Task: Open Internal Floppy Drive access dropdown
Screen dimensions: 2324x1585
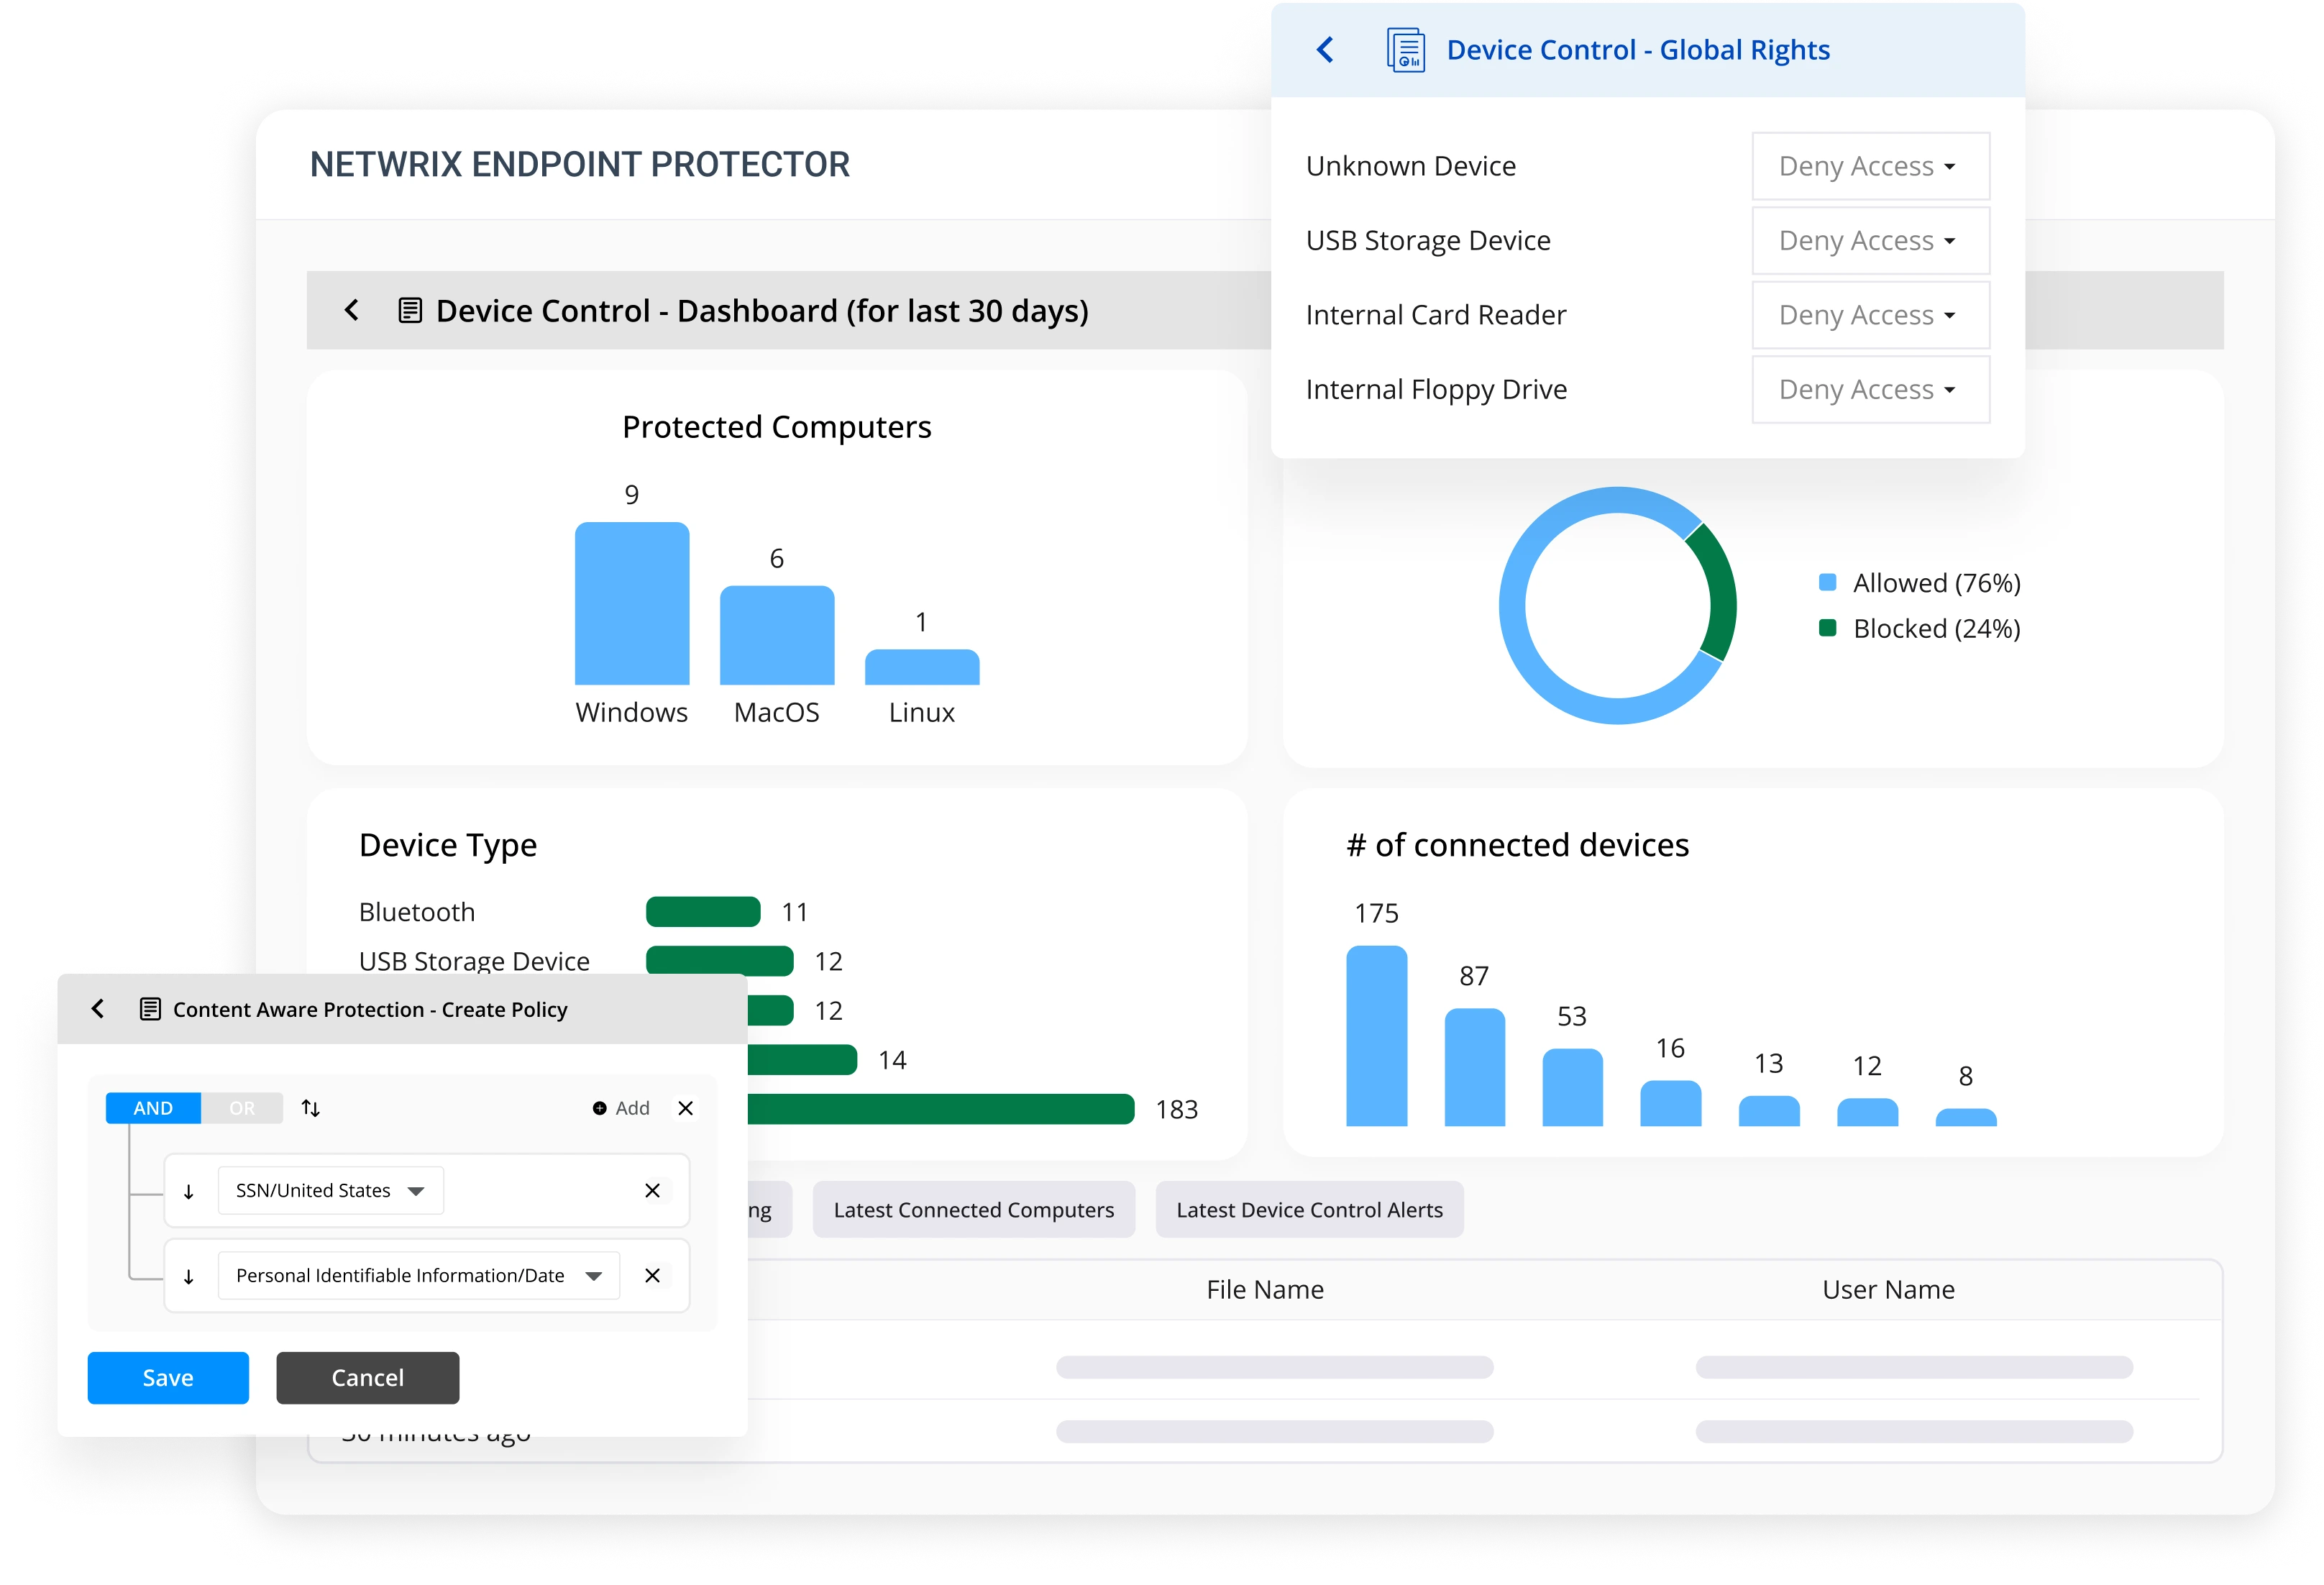Action: coord(1870,389)
